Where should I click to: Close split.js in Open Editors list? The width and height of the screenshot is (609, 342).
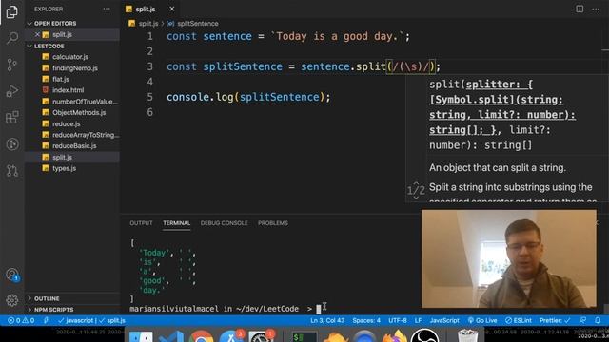pyautogui.click(x=37, y=34)
